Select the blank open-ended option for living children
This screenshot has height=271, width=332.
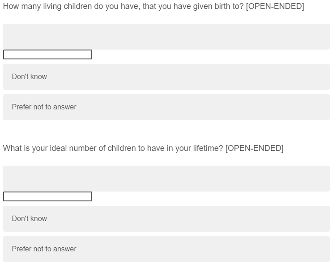point(166,37)
